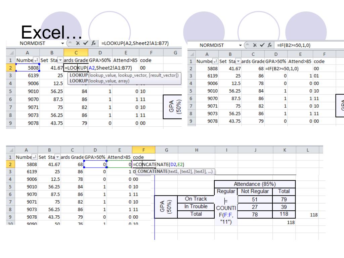Click the Enter checkmark beside the =LOOKUP formula
Image resolution: width=344 pixels, height=258 pixels.
(86, 43)
